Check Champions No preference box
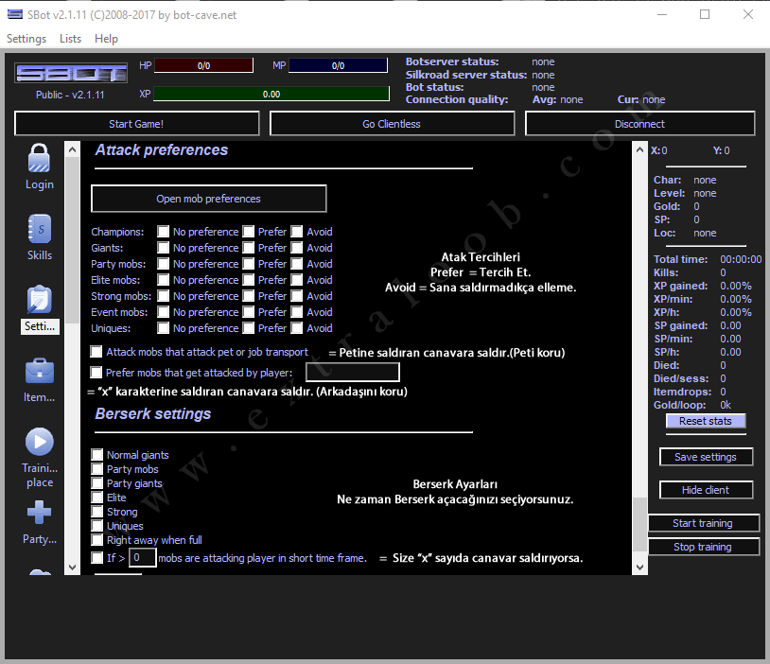Viewport: 770px width, 664px height. pos(163,232)
